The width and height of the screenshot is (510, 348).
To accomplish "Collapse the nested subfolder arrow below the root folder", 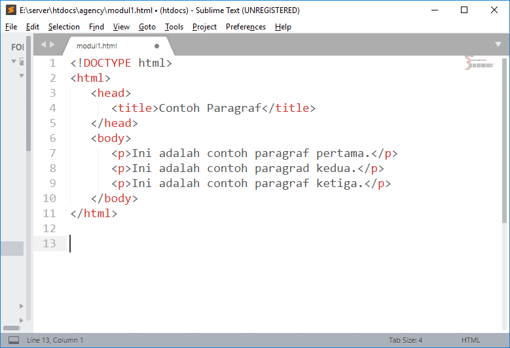I will 22,76.
